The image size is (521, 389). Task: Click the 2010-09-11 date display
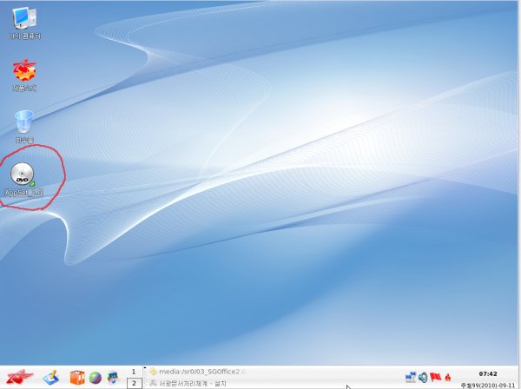point(488,386)
